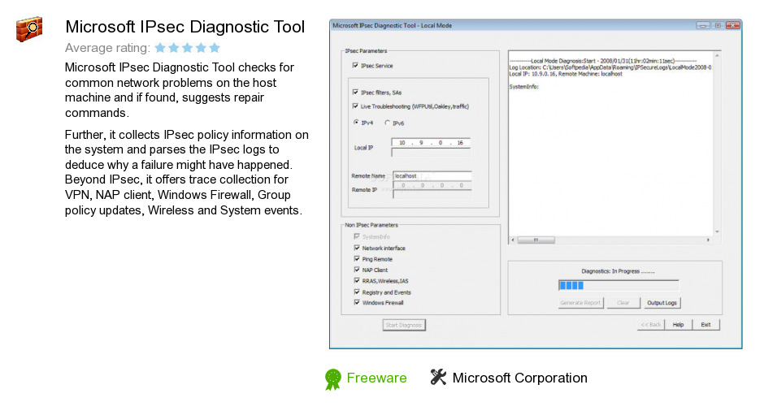Click the Remote Name localhost field
Viewport: 764px width, 415px height.
[x=432, y=176]
